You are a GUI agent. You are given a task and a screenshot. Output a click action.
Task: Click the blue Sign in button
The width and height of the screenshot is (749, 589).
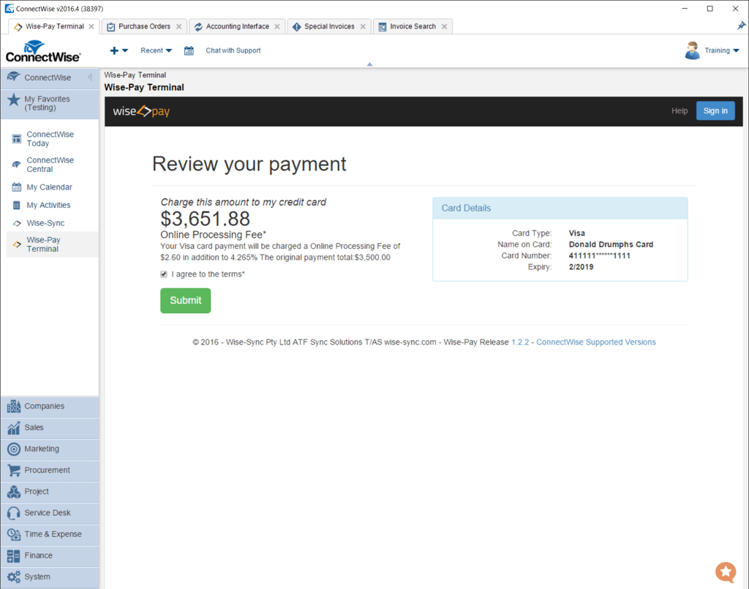point(715,110)
